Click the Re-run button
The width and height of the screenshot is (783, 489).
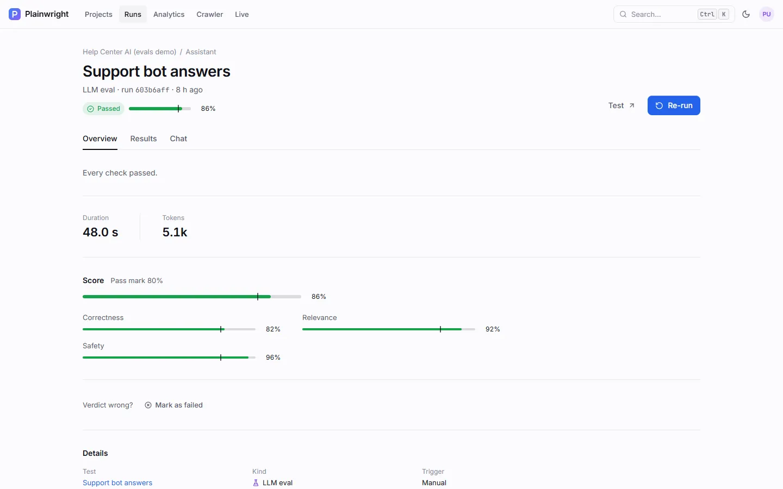click(674, 105)
